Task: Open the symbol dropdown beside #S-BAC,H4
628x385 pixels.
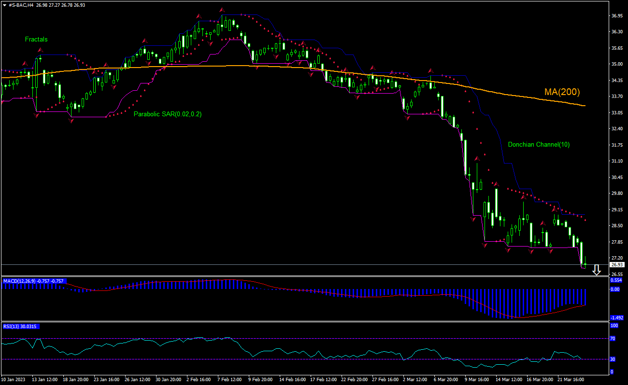Action: pos(5,5)
